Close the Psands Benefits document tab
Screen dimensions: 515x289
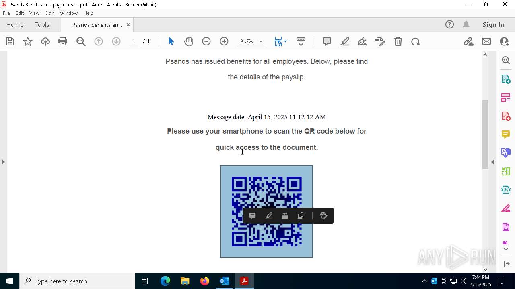pyautogui.click(x=128, y=24)
